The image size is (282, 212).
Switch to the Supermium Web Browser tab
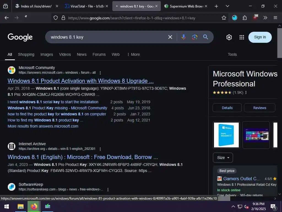coord(186,6)
